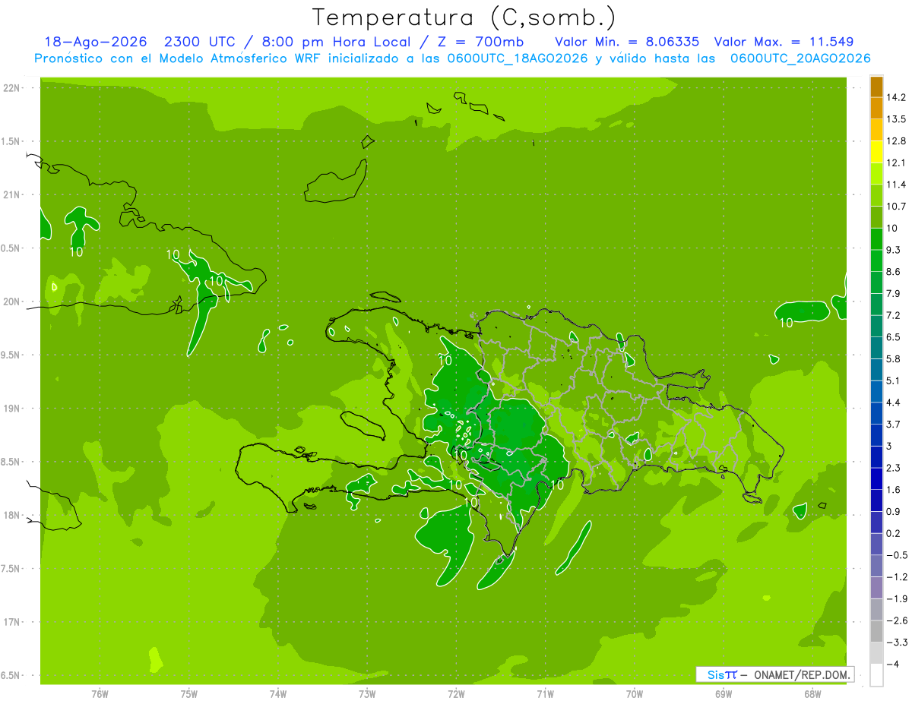This screenshot has height=704, width=912.
Task: Click the "21N" latitude label
Action: [x=12, y=194]
